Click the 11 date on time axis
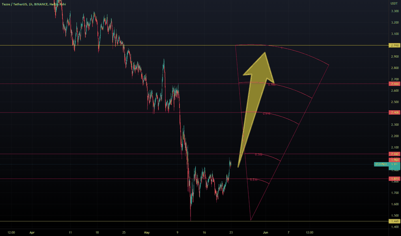The height and width of the screenshot is (236, 401). click(70, 233)
